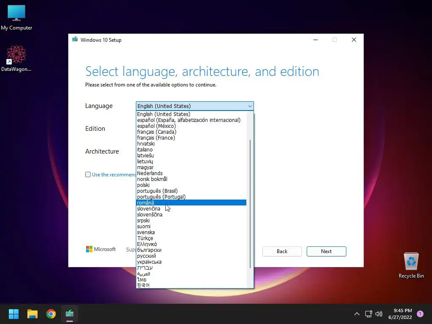Viewport: 432px width, 324px height.
Task: Select the highlighted română option
Action: [191, 203]
